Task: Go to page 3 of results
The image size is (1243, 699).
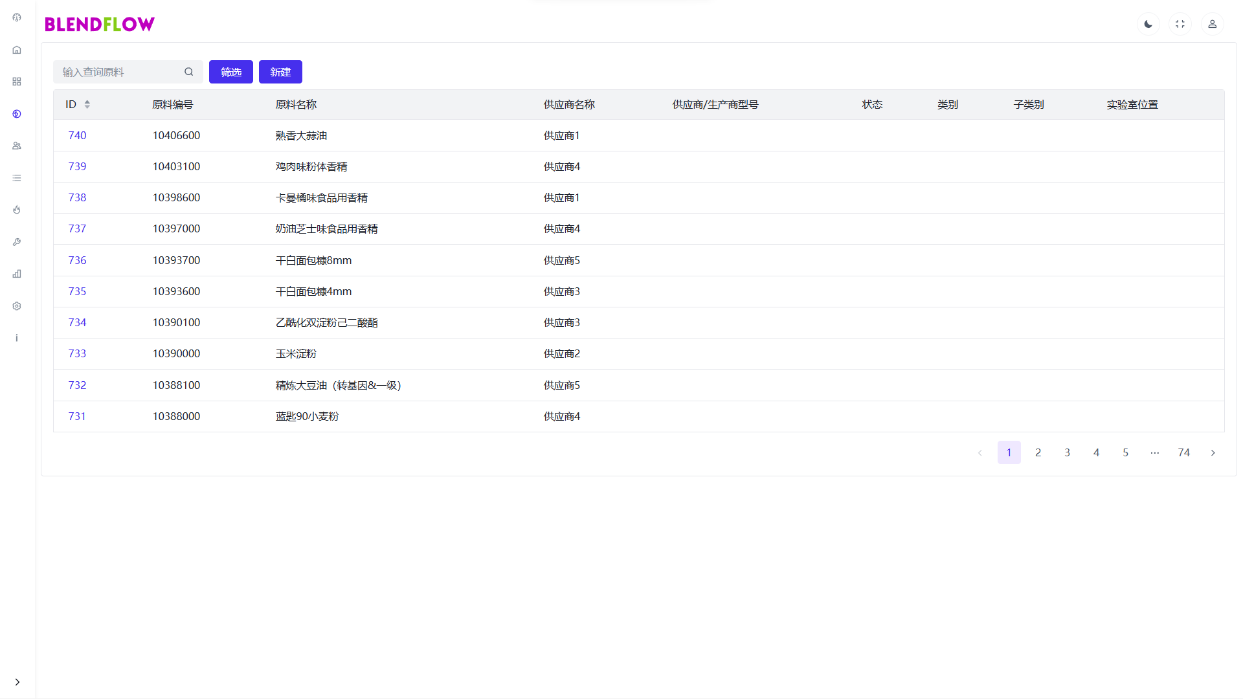Action: coord(1067,452)
